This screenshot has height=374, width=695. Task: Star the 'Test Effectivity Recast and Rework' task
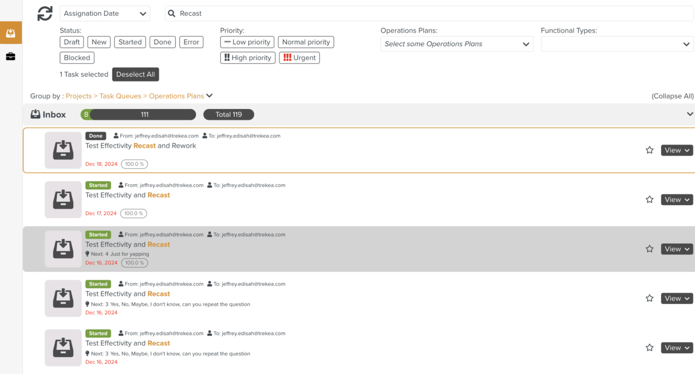649,150
